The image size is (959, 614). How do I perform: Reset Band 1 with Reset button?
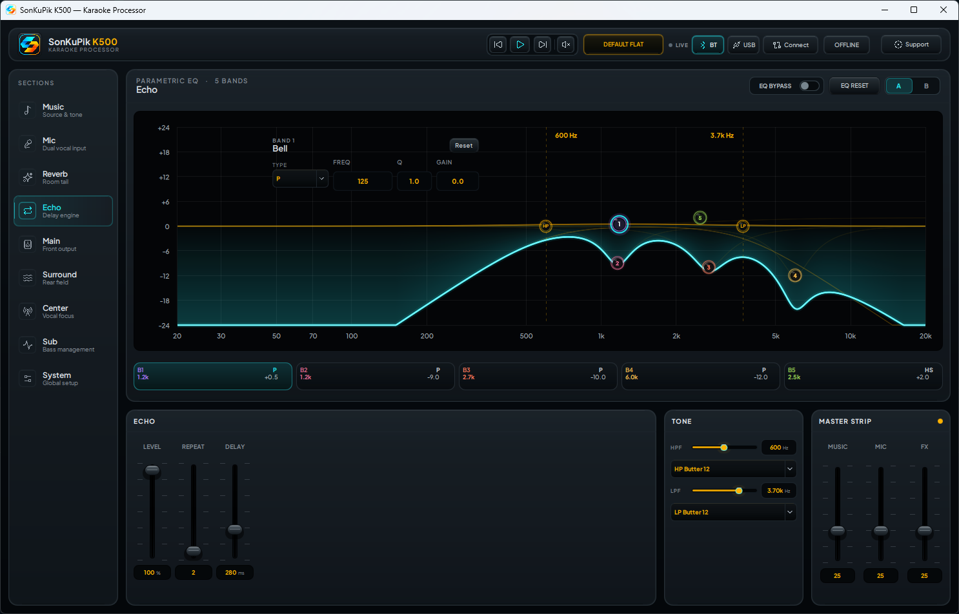[x=464, y=146]
